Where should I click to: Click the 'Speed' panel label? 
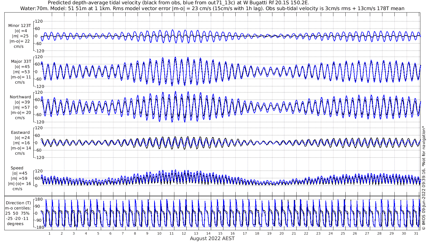17,168
